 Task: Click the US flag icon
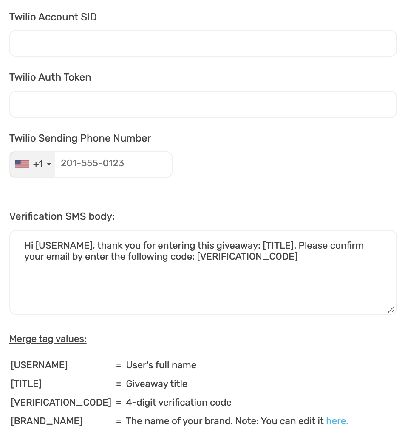[22, 164]
